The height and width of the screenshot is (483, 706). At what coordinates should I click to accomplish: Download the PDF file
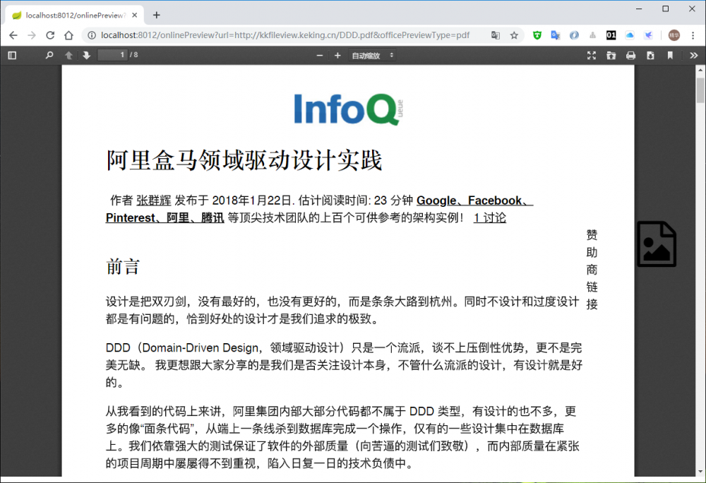[650, 55]
